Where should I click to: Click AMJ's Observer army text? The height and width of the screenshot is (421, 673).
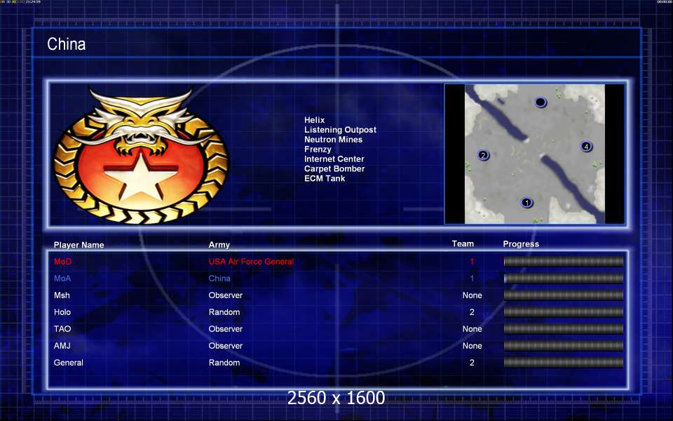pos(225,346)
